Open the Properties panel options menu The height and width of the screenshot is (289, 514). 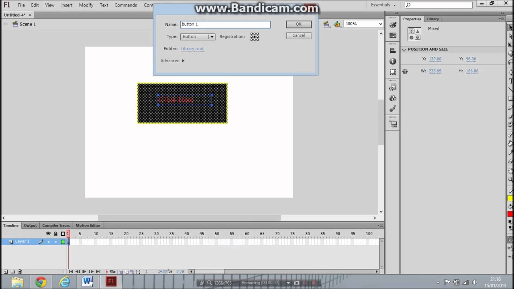point(502,19)
